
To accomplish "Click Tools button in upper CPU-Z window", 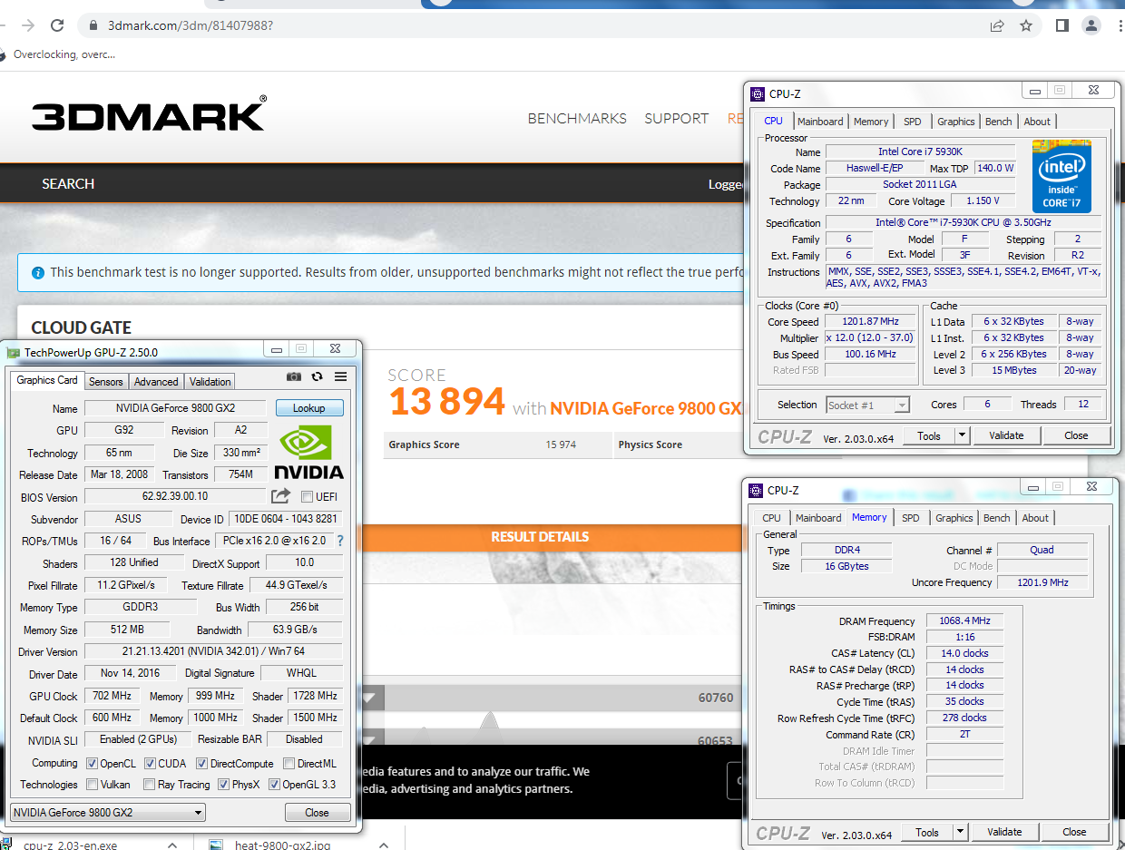I will click(x=928, y=435).
